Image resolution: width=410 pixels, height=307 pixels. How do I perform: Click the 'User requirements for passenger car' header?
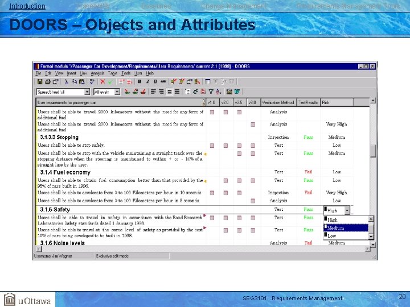(x=120, y=102)
